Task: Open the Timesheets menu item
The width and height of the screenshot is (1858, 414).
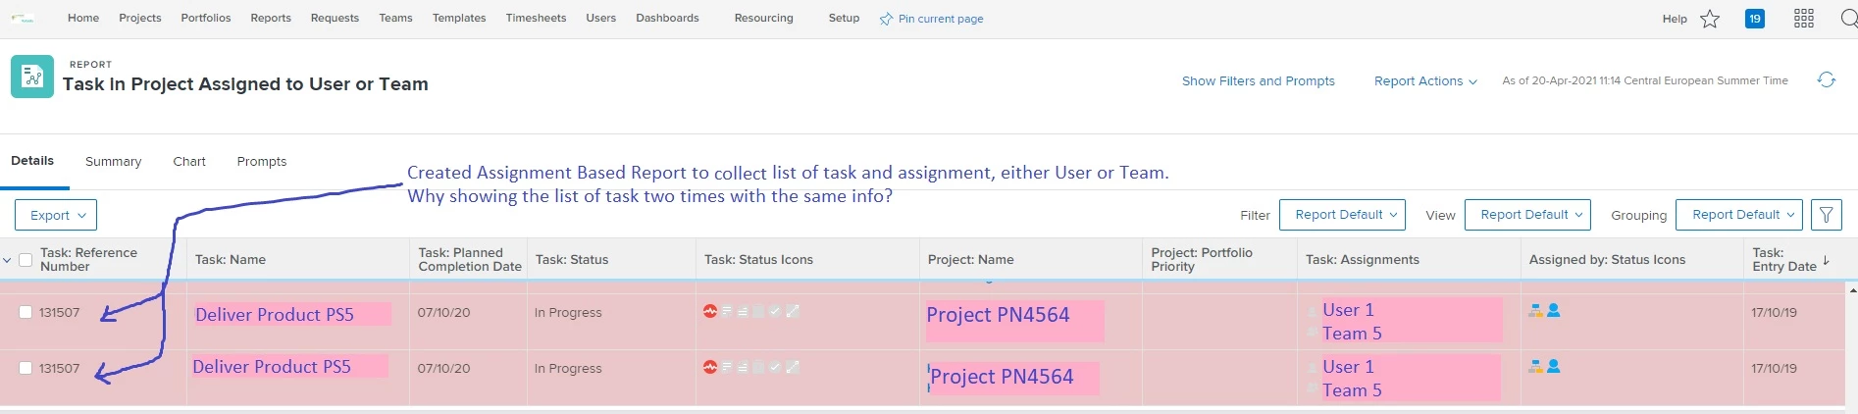Action: 536,18
